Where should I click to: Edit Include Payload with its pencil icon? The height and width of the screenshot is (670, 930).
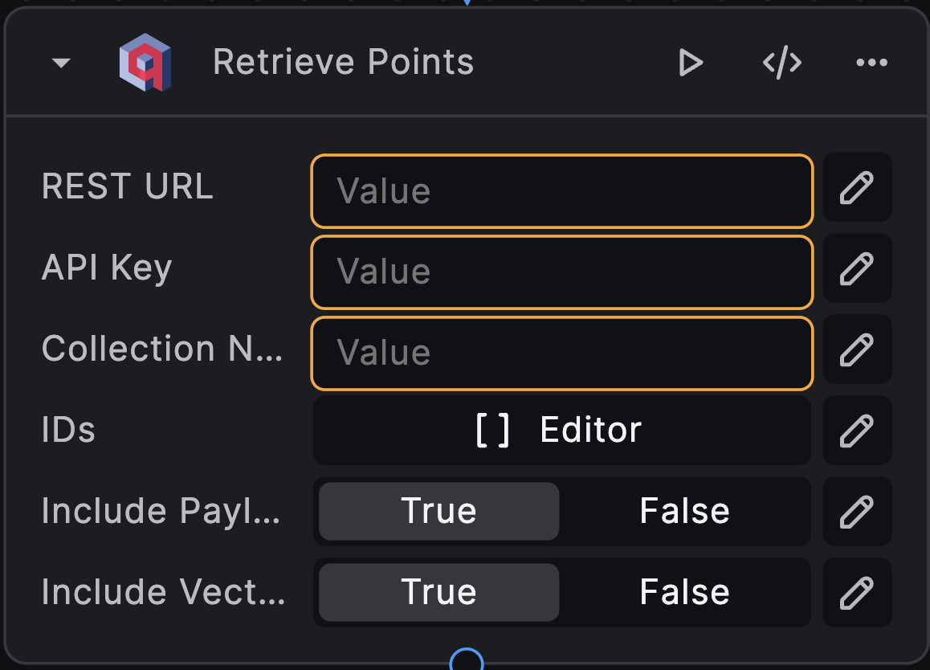coord(856,511)
